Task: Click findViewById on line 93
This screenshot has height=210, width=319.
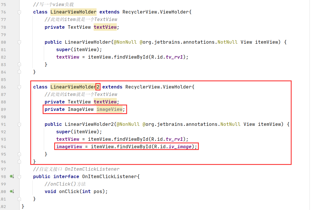Action: (x=131, y=139)
